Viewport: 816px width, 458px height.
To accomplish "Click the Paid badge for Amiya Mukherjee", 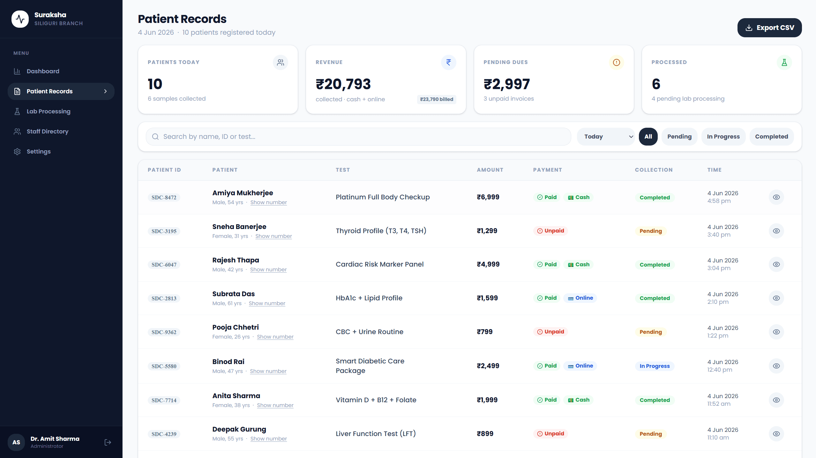I will [x=546, y=197].
